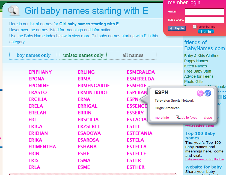Click the name ERLA
The image size is (226, 175).
tap(34, 167)
